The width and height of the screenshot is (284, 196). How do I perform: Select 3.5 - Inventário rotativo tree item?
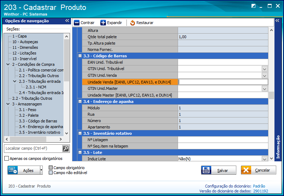pos(40,132)
